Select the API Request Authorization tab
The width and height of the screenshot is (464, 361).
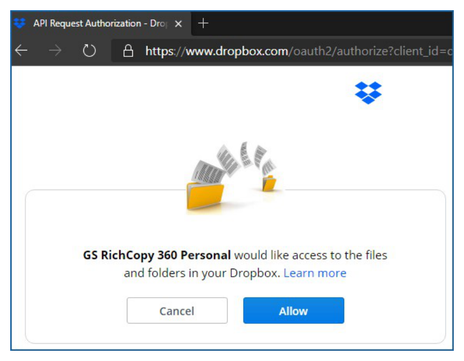(x=101, y=23)
